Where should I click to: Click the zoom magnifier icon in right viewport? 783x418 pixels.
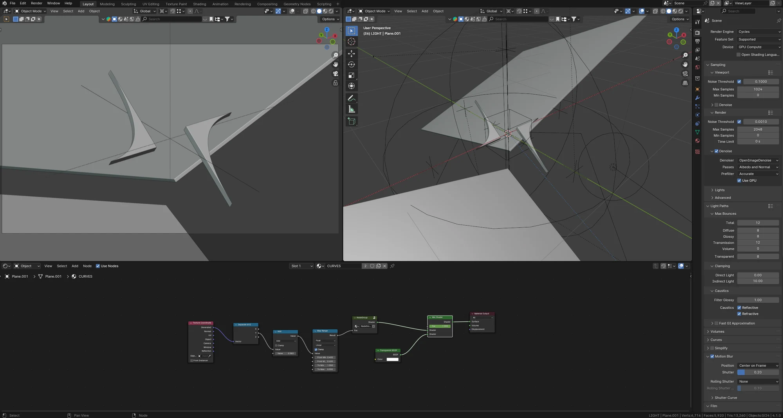pyautogui.click(x=685, y=55)
